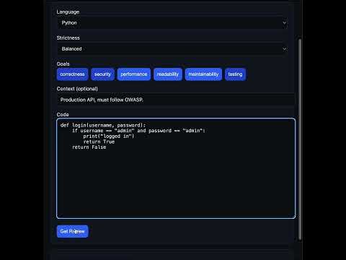Open the Language dropdown showing Python
The height and width of the screenshot is (260, 346).
click(172, 23)
